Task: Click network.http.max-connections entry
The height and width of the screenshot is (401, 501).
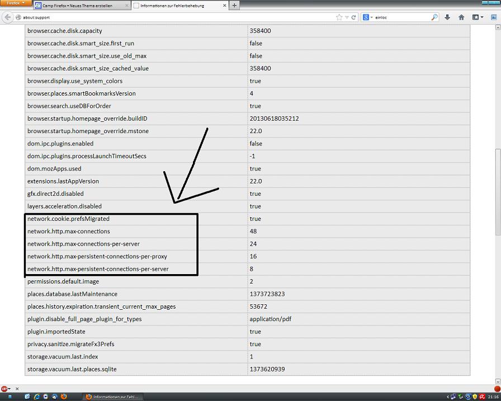Action: point(68,231)
